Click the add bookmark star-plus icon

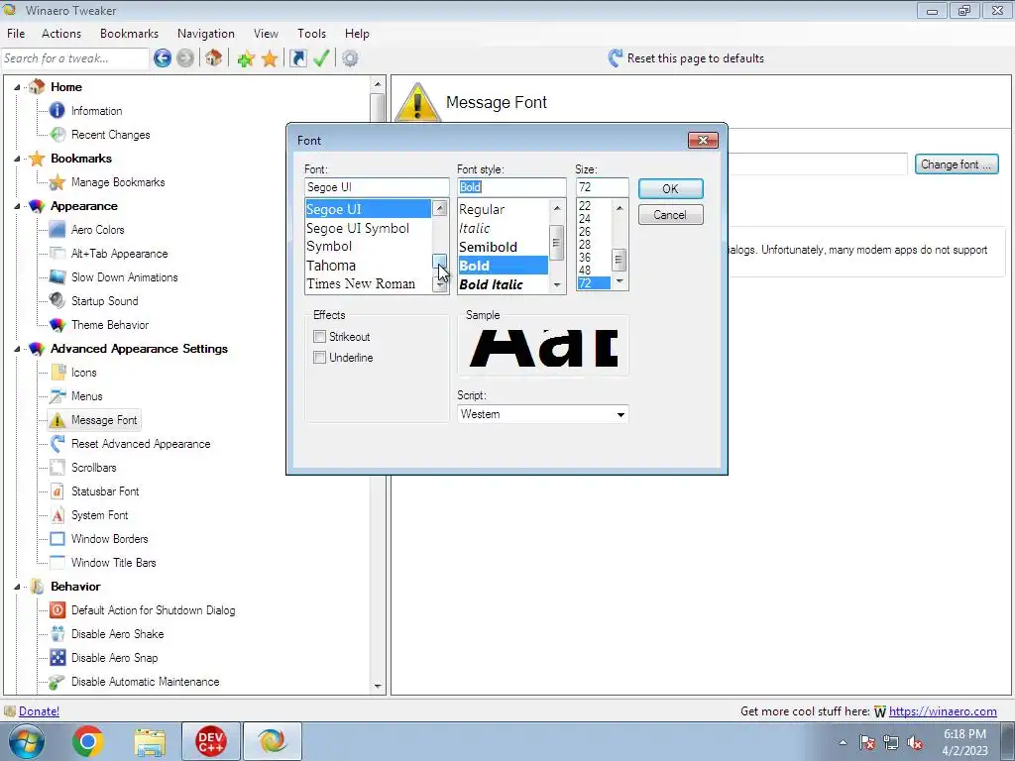(246, 58)
